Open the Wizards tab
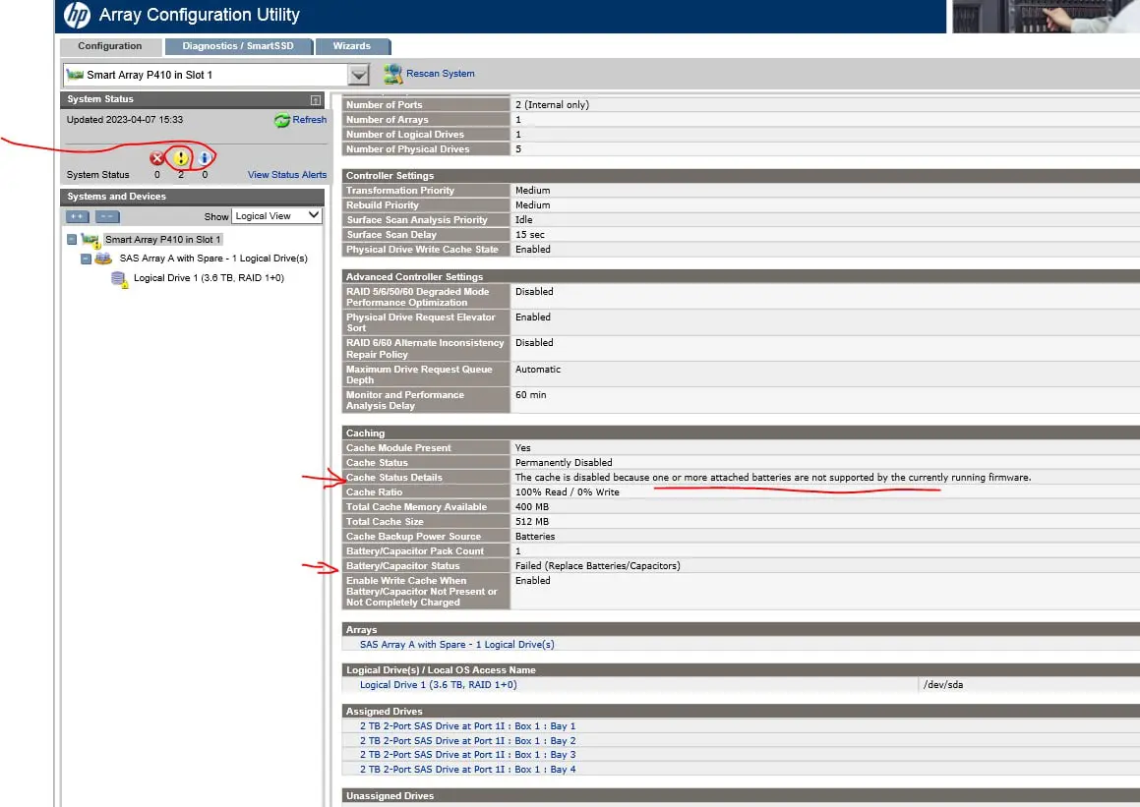1140x807 pixels. coord(352,46)
